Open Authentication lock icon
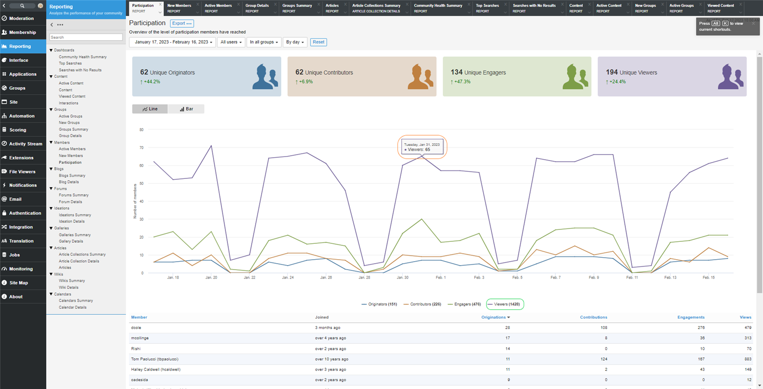Image resolution: width=763 pixels, height=389 pixels. [x=4, y=213]
